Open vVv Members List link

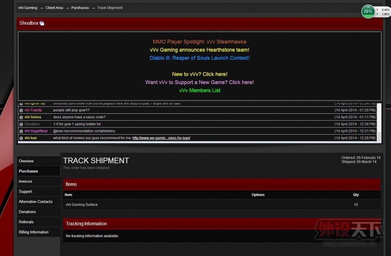(x=199, y=91)
